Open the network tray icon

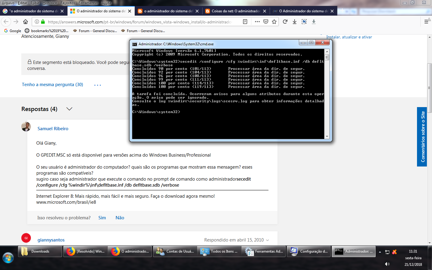pos(387,252)
